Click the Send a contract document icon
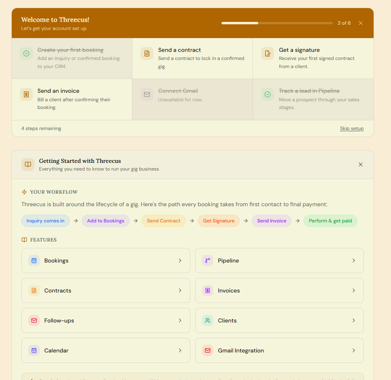Viewport: 391px width, 380px height. [147, 53]
